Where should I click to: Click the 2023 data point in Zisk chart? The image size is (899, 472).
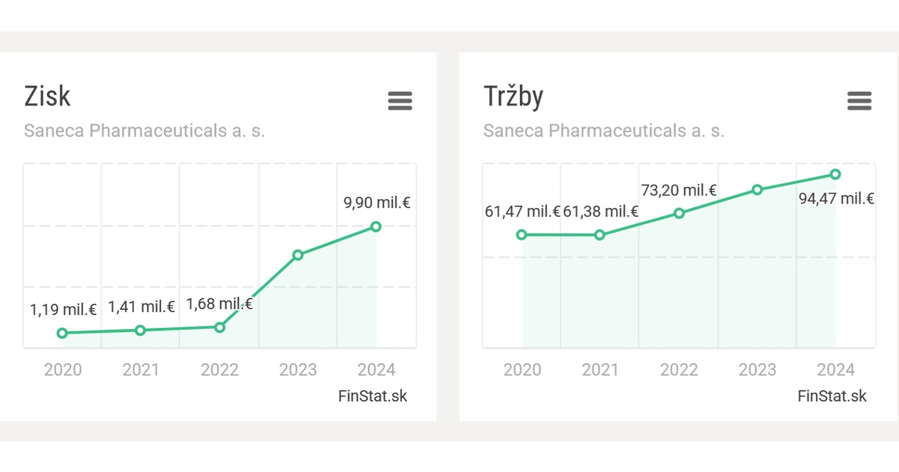pos(298,255)
